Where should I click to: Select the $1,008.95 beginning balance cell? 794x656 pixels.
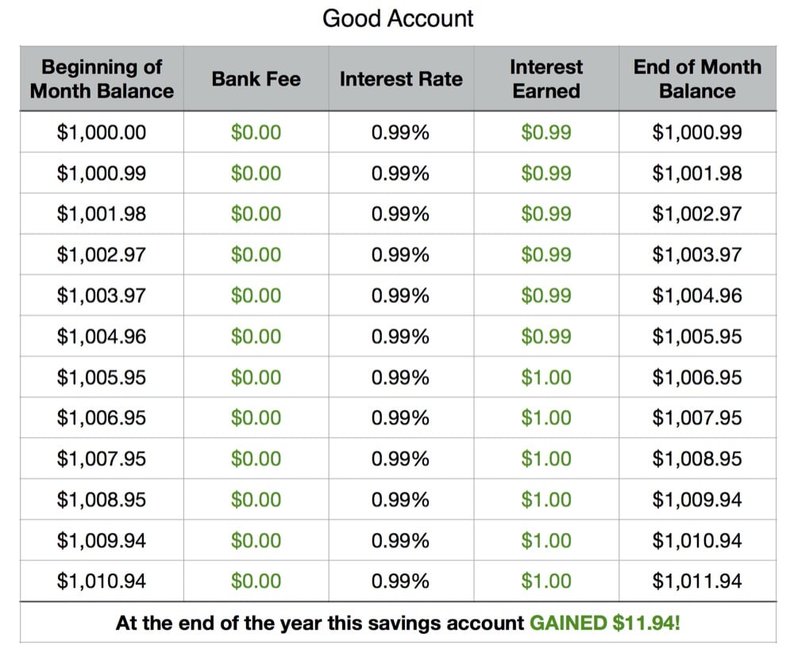pyautogui.click(x=102, y=501)
